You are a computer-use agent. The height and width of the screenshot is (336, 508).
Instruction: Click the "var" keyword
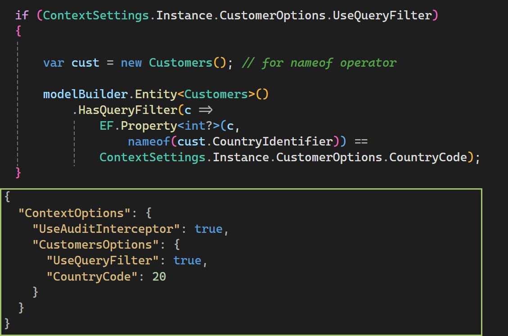[54, 63]
